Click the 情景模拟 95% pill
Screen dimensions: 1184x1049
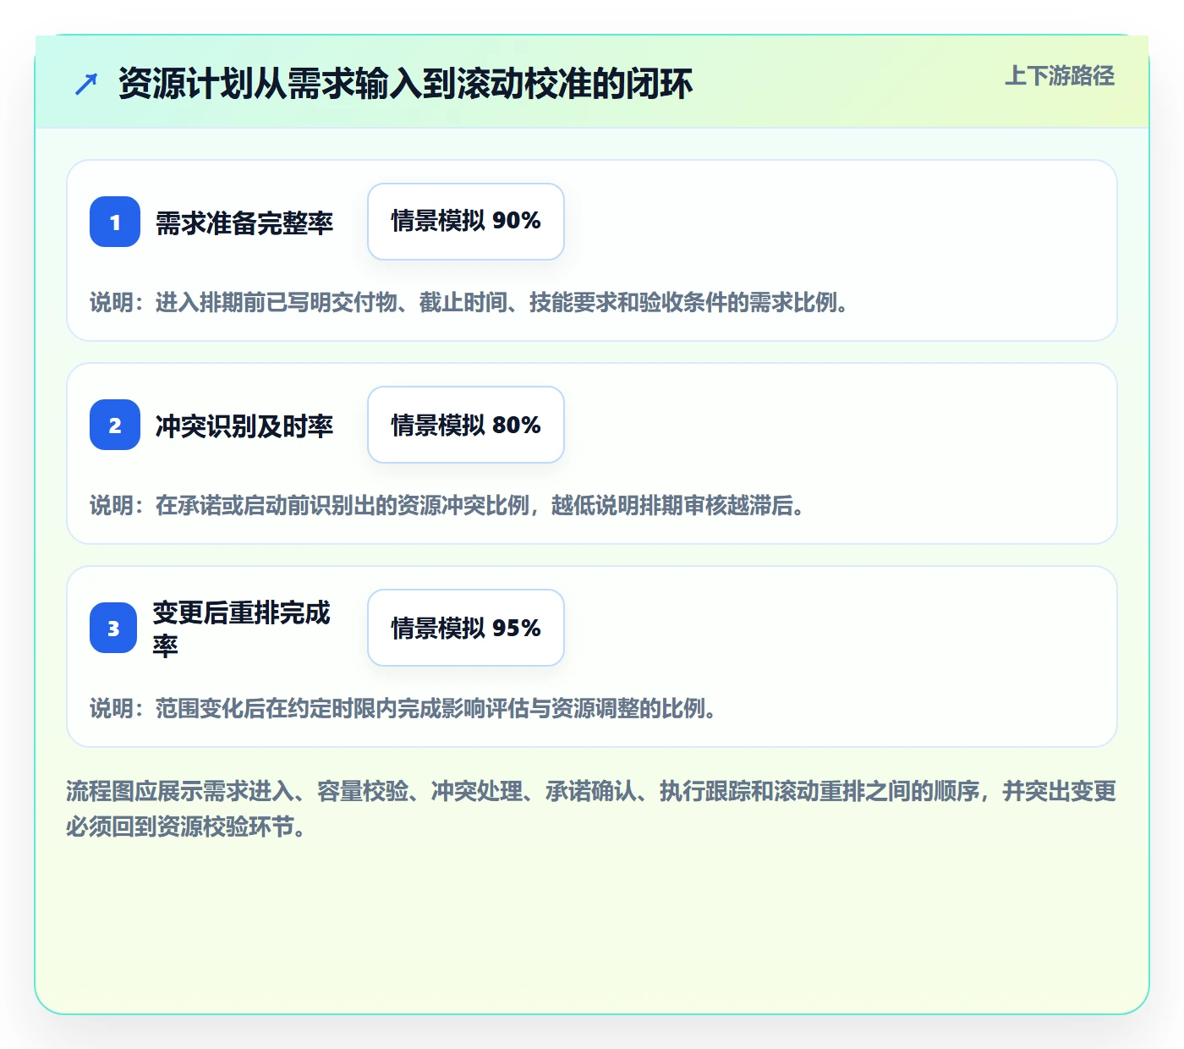(466, 628)
